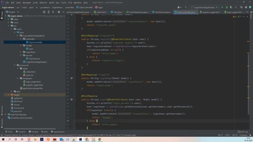Screen dimensions: 253x142
Task: Click Project panel horizontal scrollbar
Action: 30,129
